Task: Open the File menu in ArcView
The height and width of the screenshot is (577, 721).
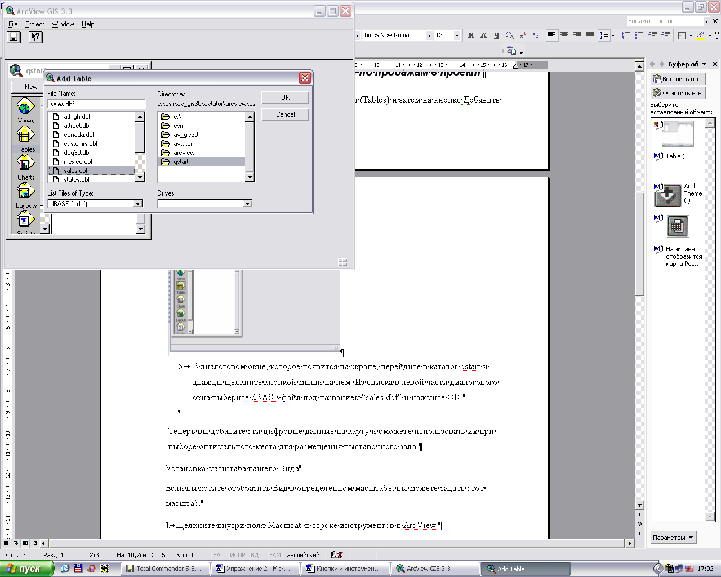Action: (x=13, y=24)
